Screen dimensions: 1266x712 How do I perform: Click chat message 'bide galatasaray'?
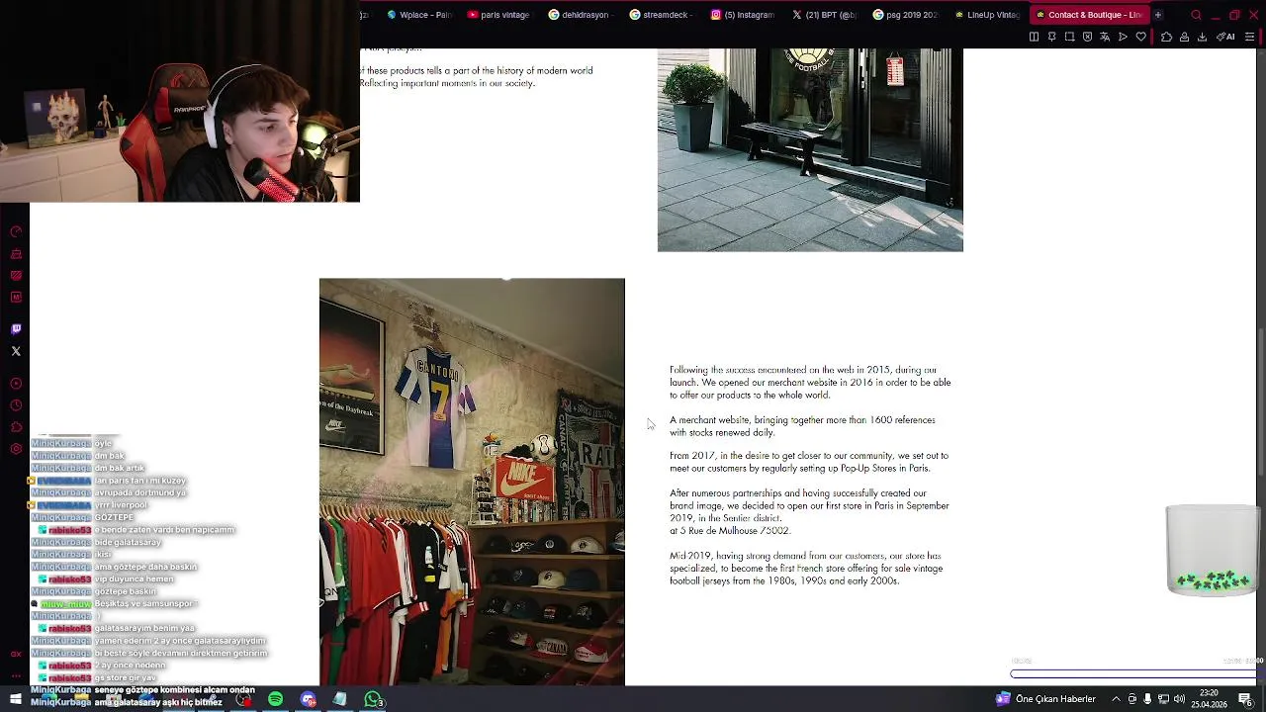[x=128, y=542]
